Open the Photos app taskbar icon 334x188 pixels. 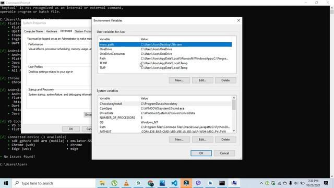click(x=162, y=183)
